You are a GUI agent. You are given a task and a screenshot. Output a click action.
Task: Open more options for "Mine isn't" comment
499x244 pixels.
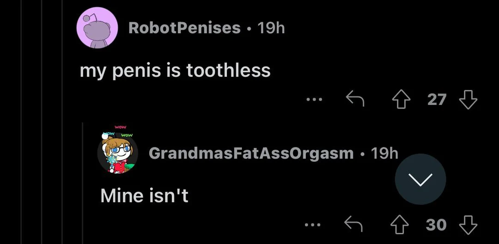pyautogui.click(x=312, y=225)
